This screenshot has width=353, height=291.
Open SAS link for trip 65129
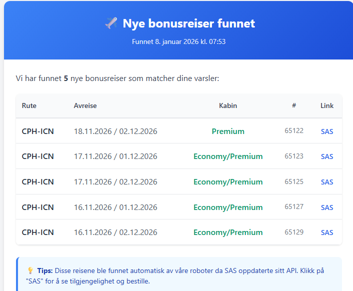(x=327, y=232)
